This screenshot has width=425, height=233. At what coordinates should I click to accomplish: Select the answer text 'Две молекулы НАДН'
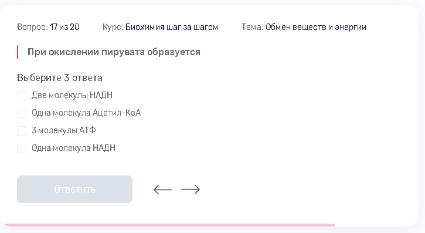click(72, 95)
